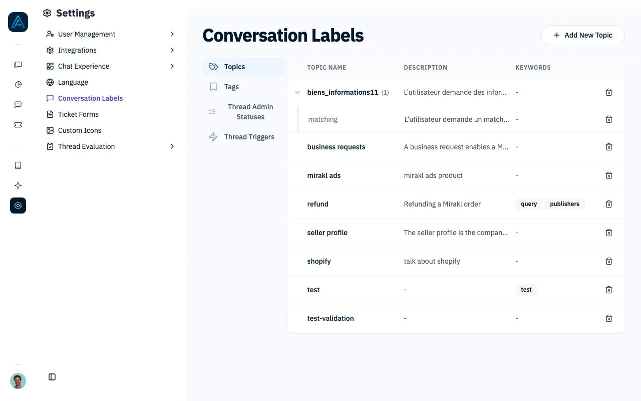Click the highlighted settings icon in left rail
This screenshot has height=401, width=641.
[18, 206]
